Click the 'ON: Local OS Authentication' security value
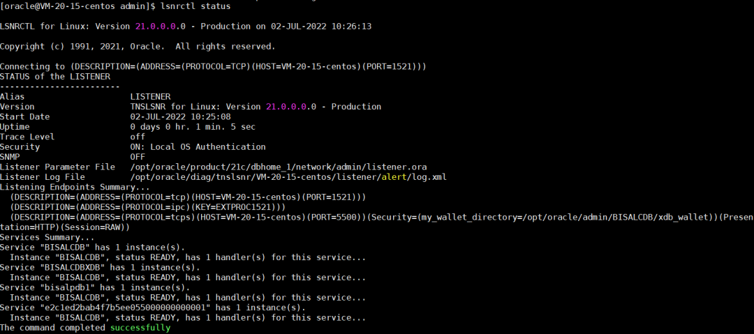The image size is (754, 334). (x=198, y=147)
